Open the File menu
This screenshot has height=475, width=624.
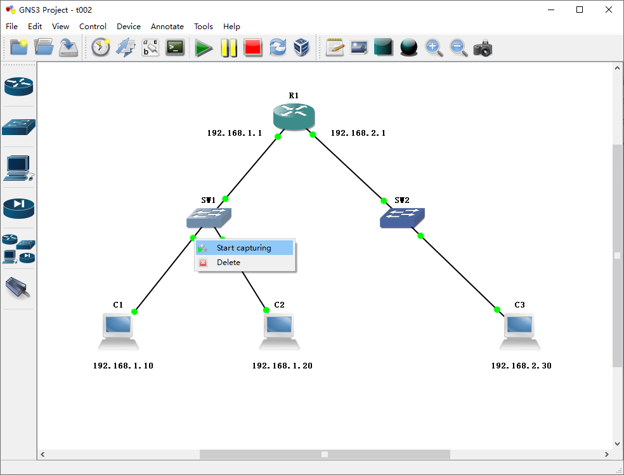(11, 26)
